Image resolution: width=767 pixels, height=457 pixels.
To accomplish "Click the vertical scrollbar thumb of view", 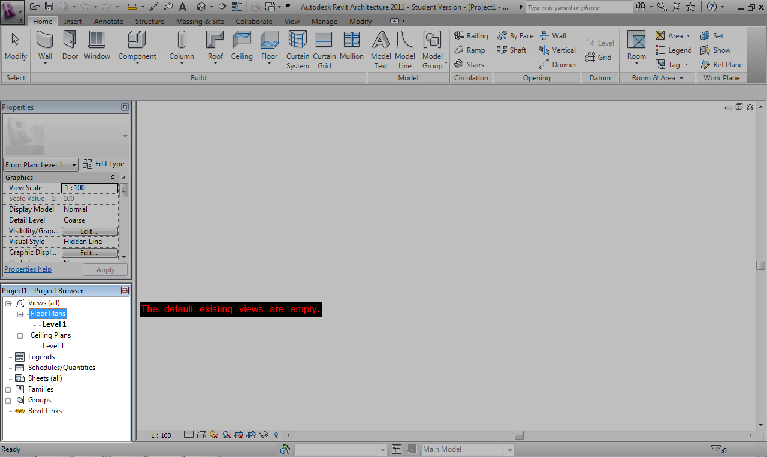I will (x=761, y=265).
